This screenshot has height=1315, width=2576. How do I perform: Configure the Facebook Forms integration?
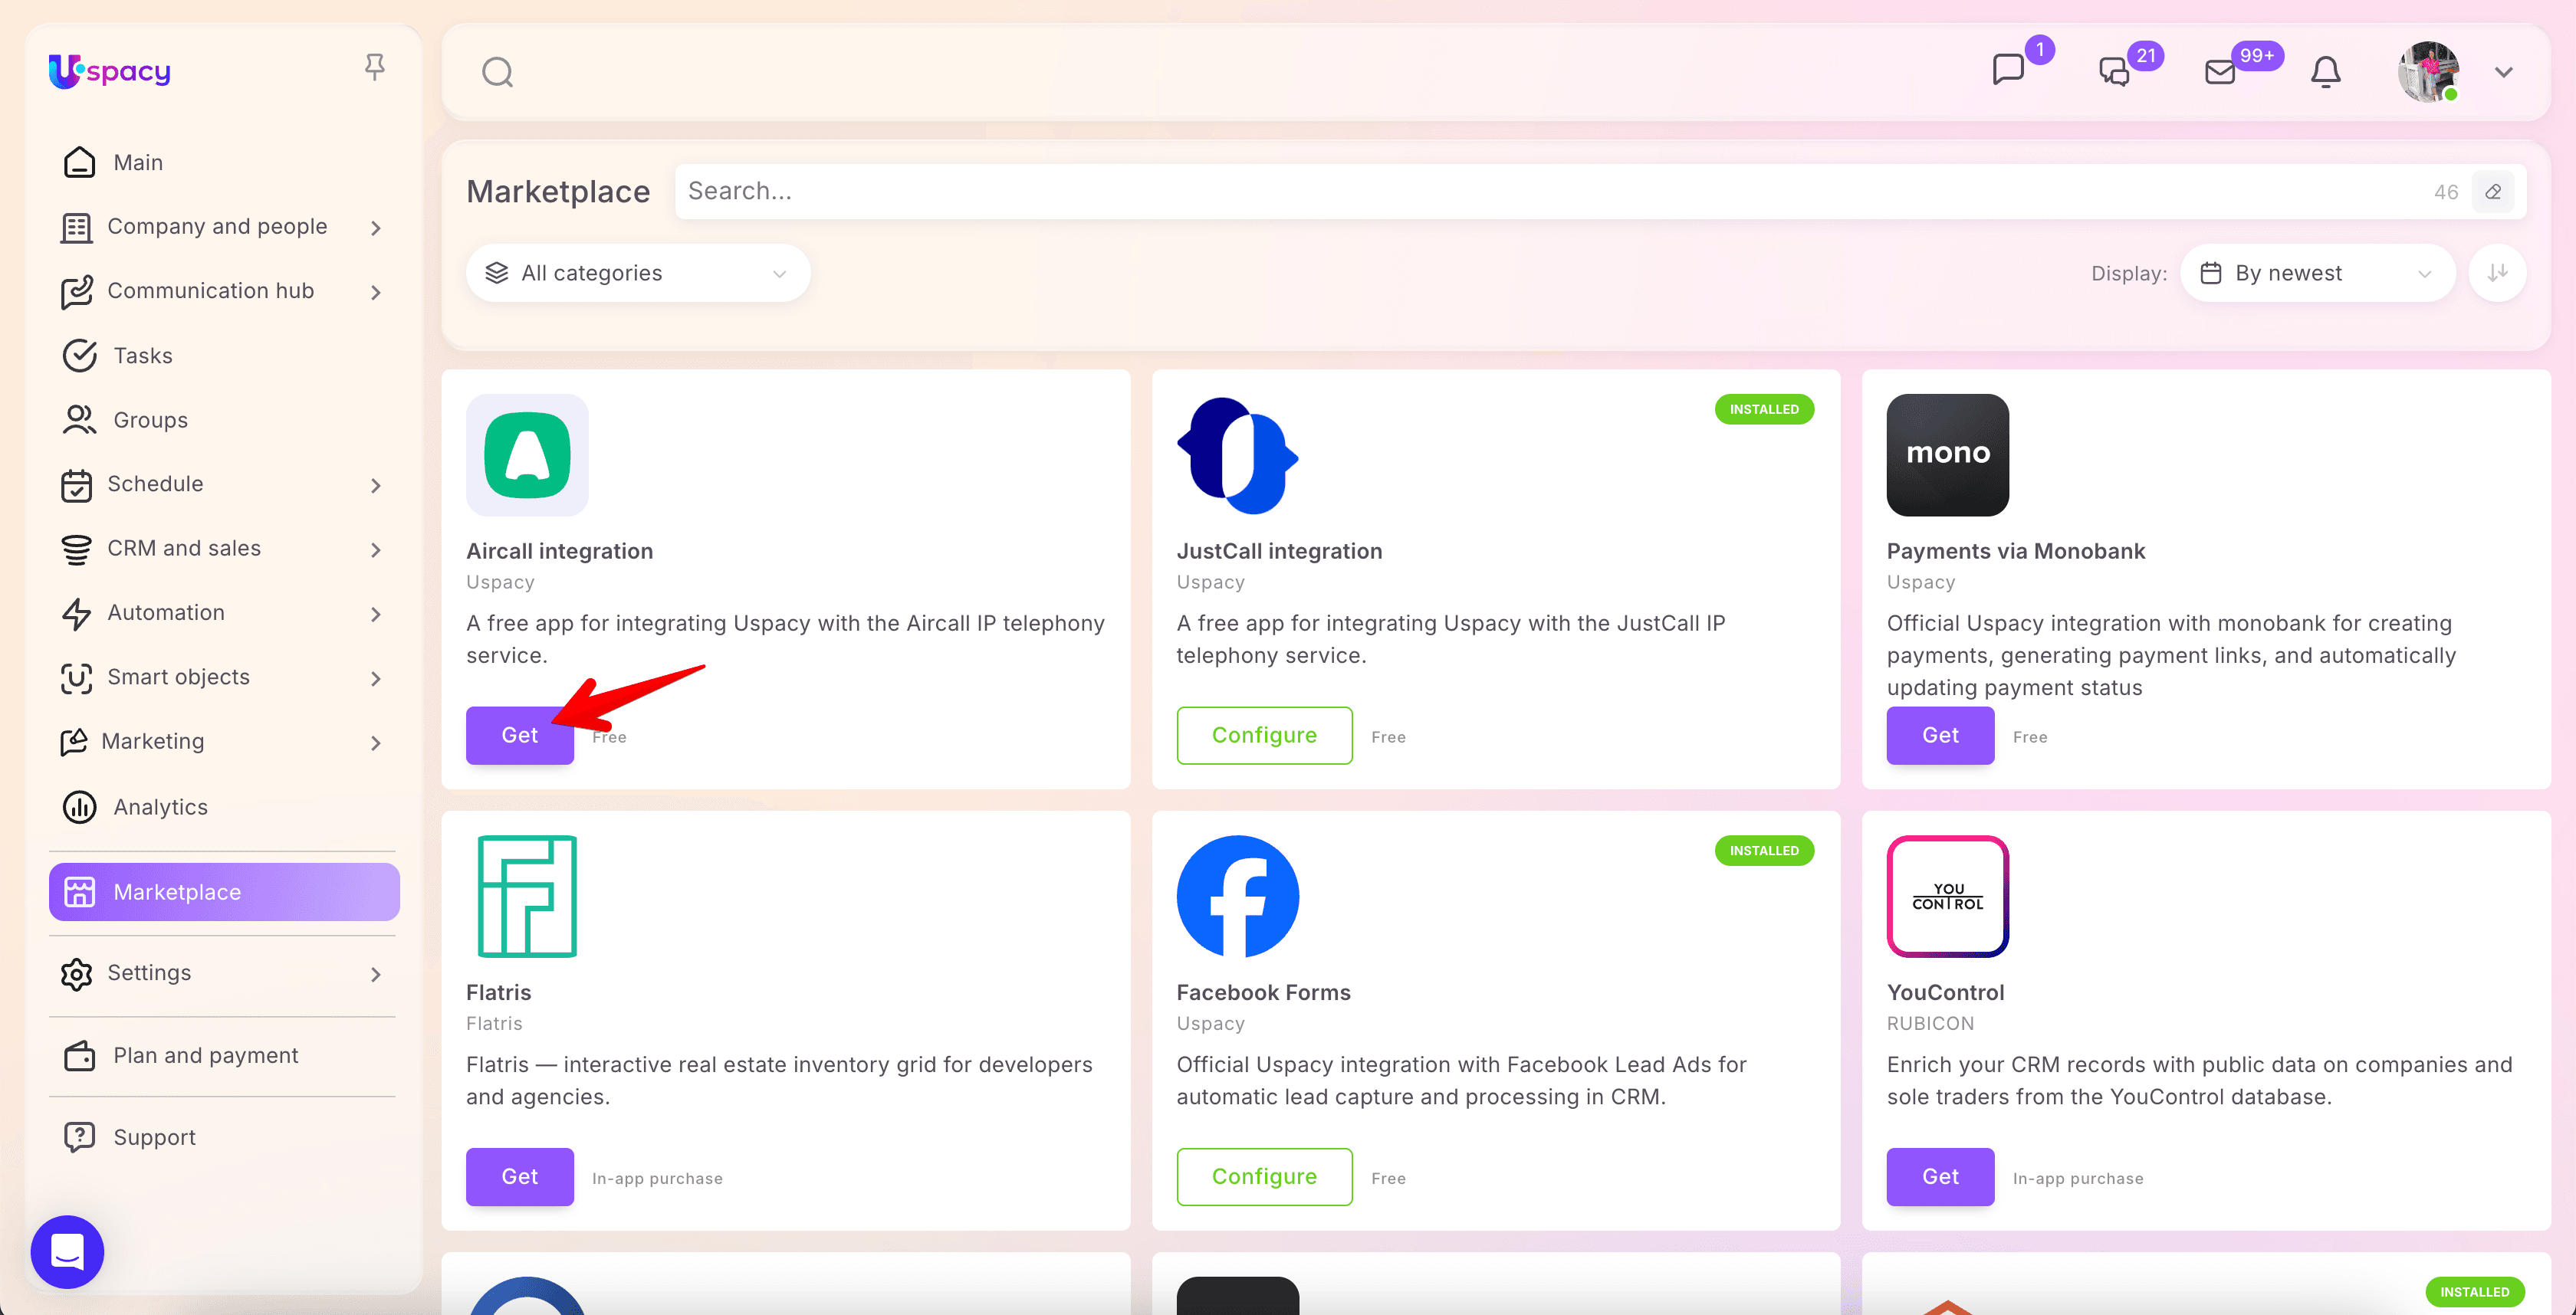pos(1264,1177)
